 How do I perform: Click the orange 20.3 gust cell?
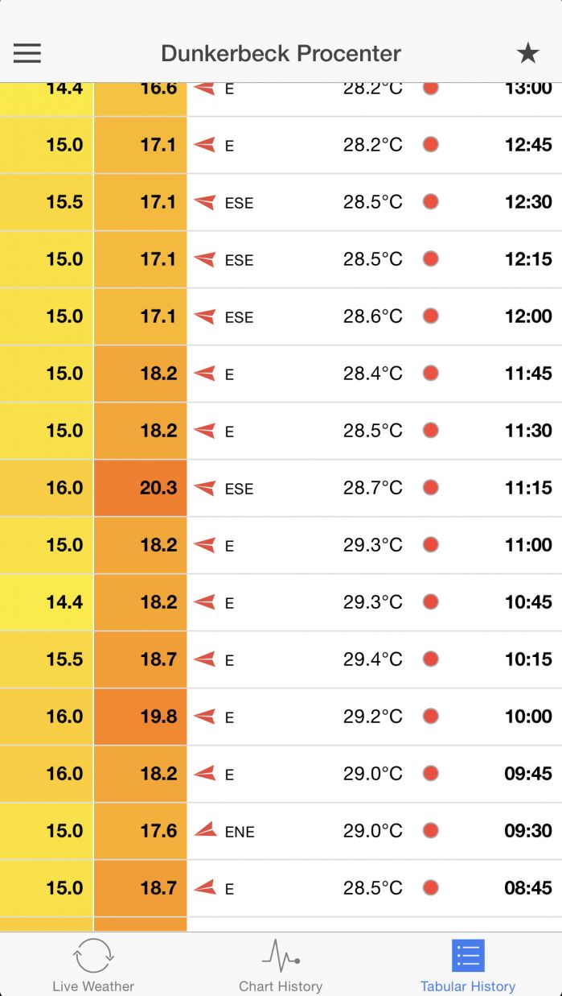(x=141, y=488)
